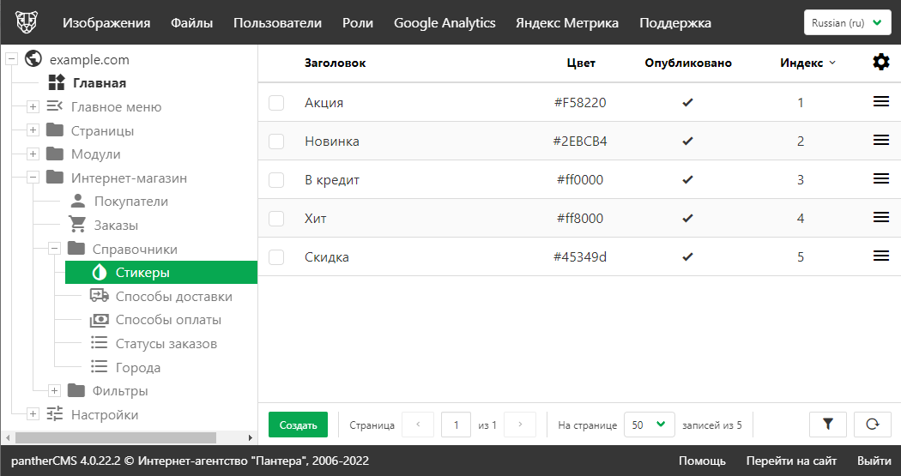The image size is (901, 476).
Task: Click the Заказы shopping cart icon
Action: click(x=78, y=226)
